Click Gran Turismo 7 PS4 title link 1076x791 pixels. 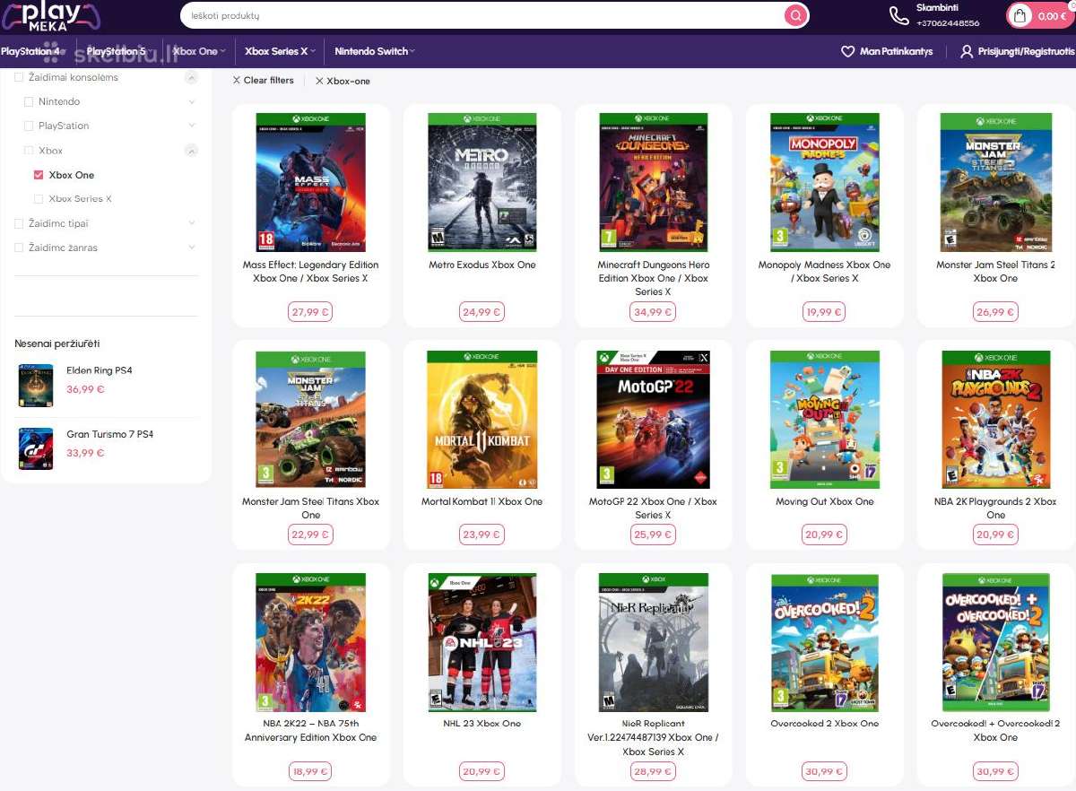[109, 434]
